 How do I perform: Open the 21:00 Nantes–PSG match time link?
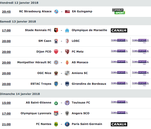click(6, 124)
